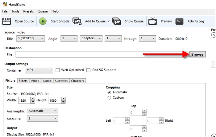Select the Custom cropping radio button
The height and width of the screenshot is (137, 216).
[x=109, y=98]
